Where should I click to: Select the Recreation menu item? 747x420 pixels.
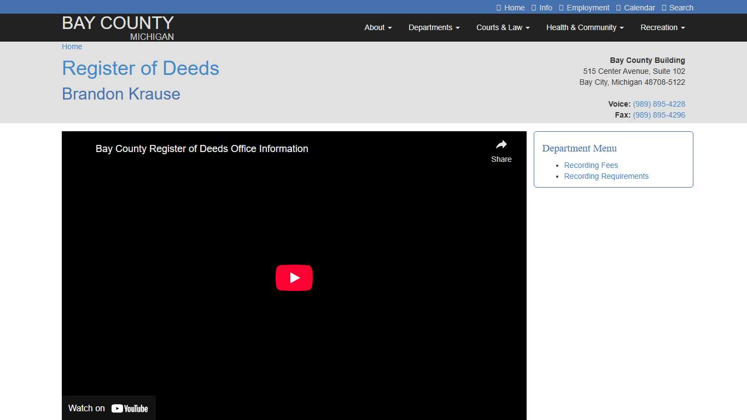click(x=662, y=27)
